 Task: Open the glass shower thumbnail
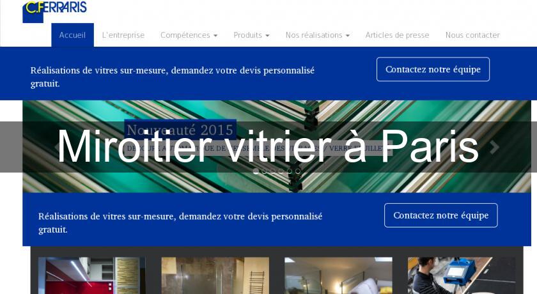(x=215, y=275)
